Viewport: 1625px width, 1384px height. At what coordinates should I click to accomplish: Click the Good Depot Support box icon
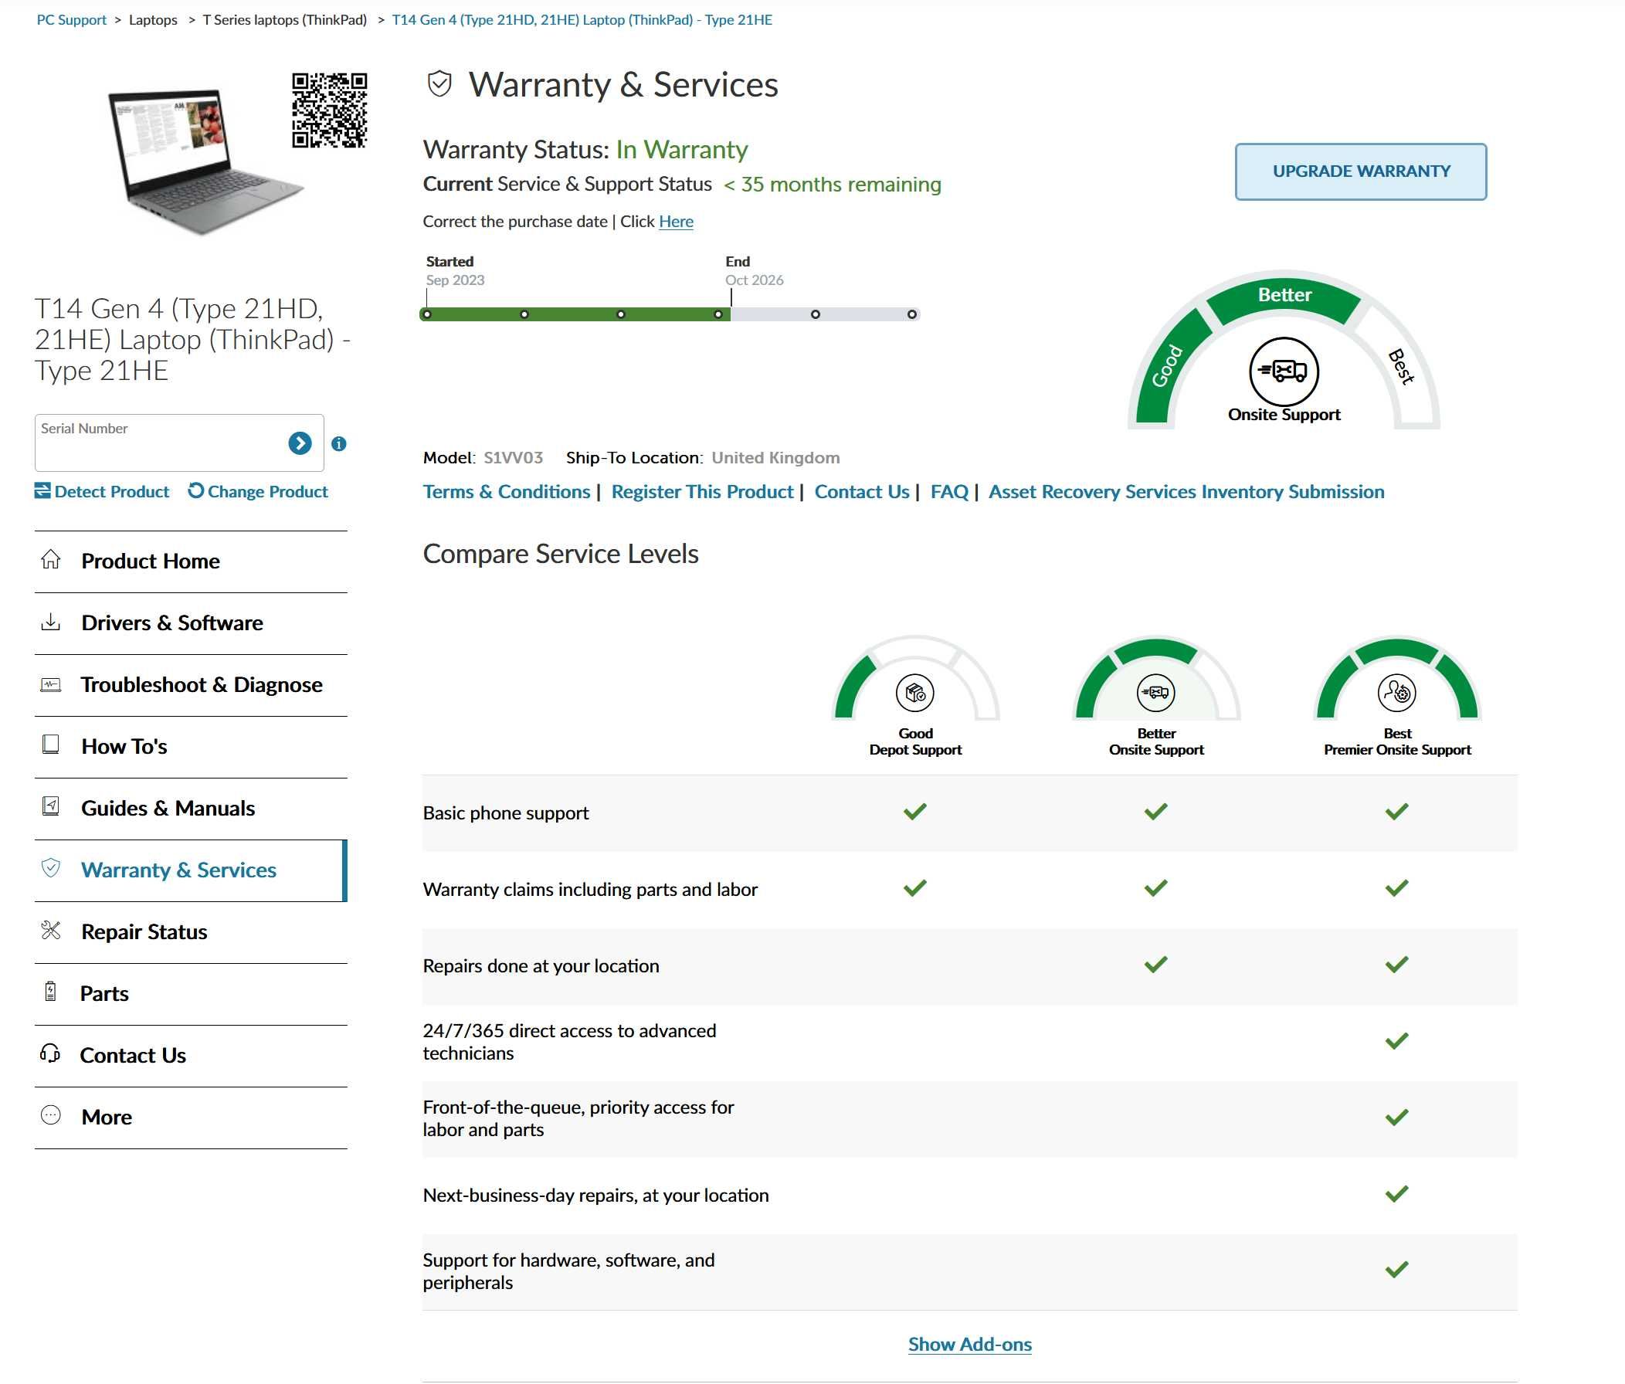pos(915,694)
